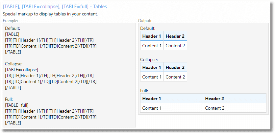This screenshot has height=134, width=275.
Task: Click Content 1 cell in Collapse output table
Action: pos(152,77)
